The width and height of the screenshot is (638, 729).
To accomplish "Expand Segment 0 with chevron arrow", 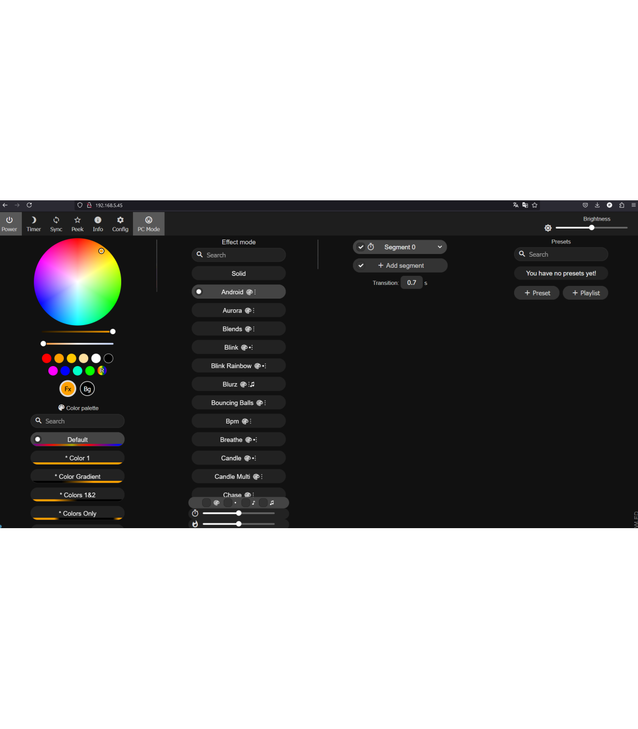I will tap(440, 247).
